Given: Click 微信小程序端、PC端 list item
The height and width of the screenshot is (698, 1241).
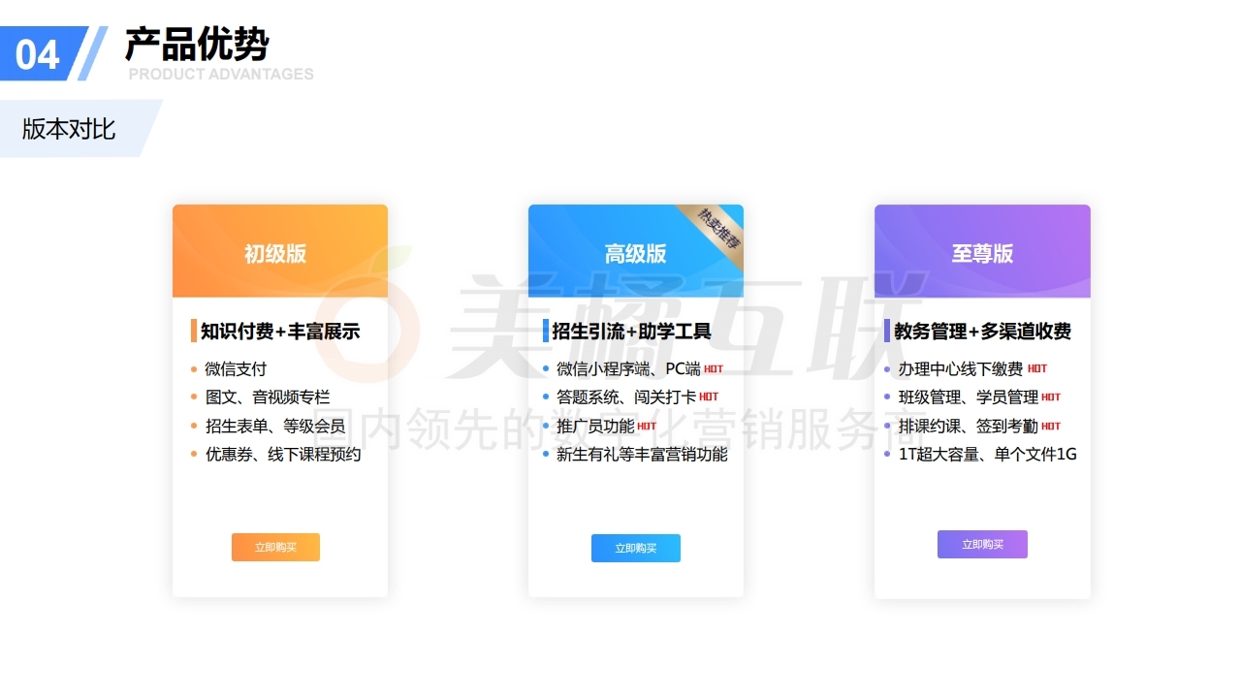Looking at the screenshot, I should pyautogui.click(x=628, y=369).
